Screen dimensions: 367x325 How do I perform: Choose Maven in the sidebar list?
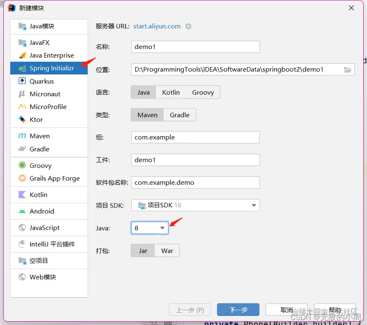click(x=49, y=136)
